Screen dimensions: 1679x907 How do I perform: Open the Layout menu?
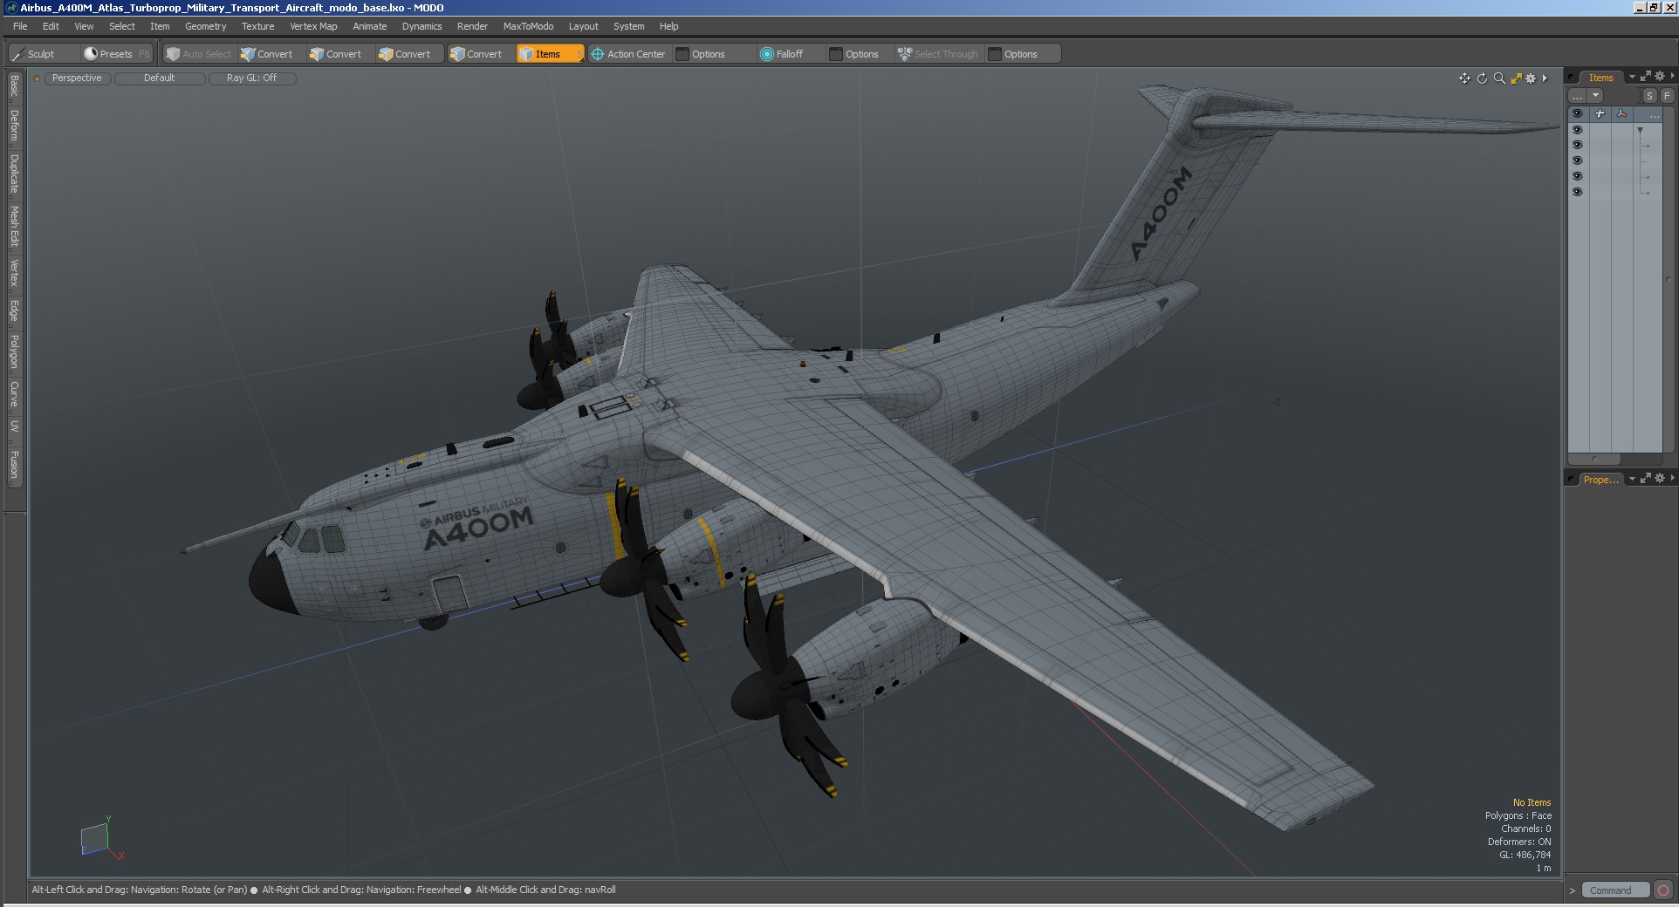click(583, 26)
